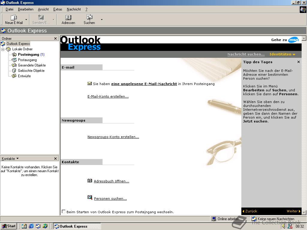Open the Windows Start button
The width and height of the screenshot is (307, 230).
pyautogui.click(x=9, y=226)
